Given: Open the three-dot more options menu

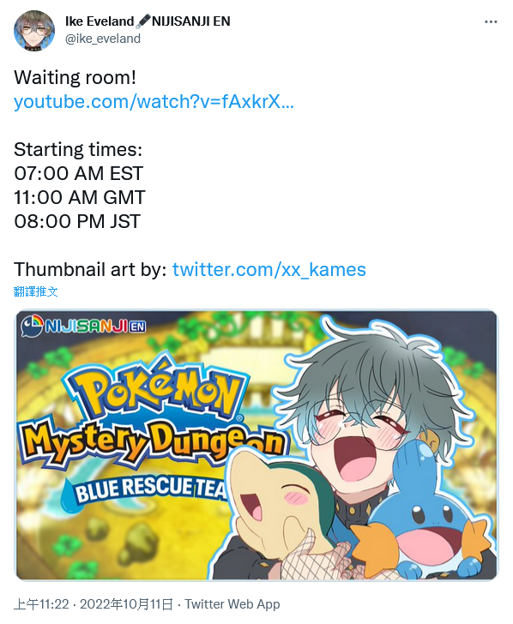Looking at the screenshot, I should (491, 21).
